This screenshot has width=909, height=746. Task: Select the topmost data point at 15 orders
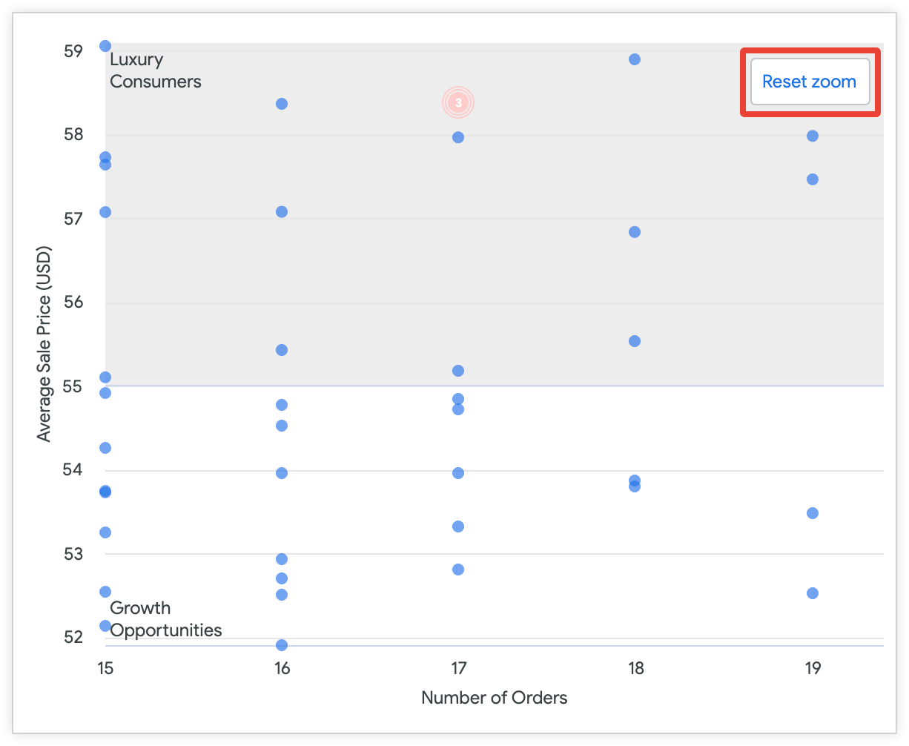[105, 46]
